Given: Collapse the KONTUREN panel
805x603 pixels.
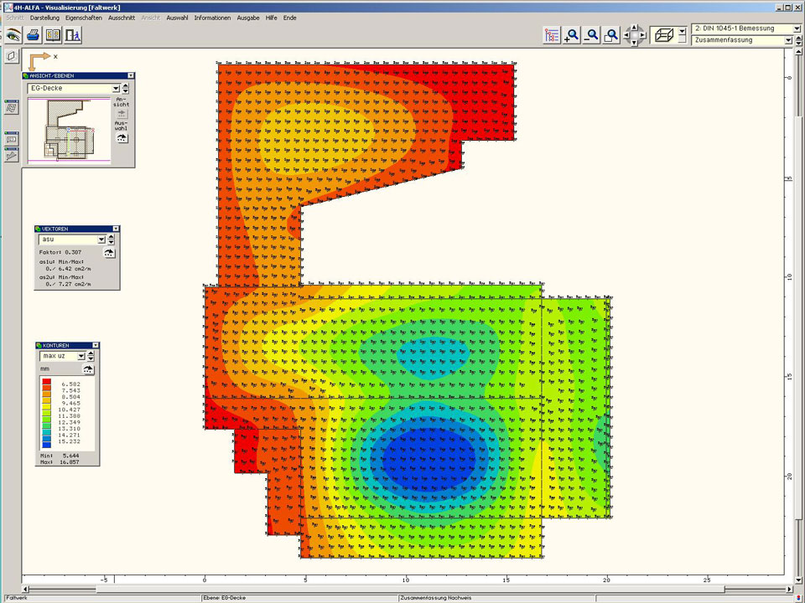Looking at the screenshot, I should click(96, 345).
